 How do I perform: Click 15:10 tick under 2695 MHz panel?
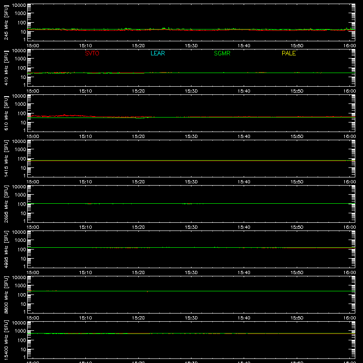point(85,227)
